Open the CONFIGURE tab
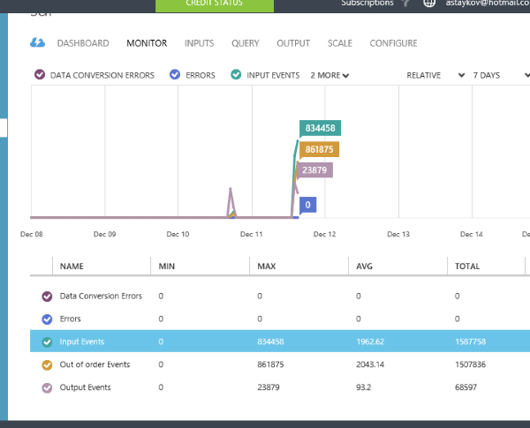The height and width of the screenshot is (428, 530). point(393,43)
